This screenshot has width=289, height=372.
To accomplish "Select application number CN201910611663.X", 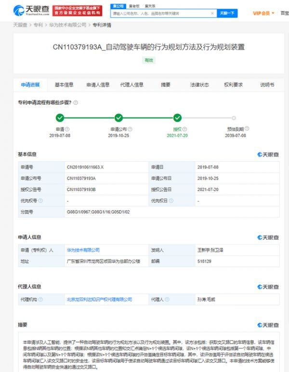I will point(85,167).
